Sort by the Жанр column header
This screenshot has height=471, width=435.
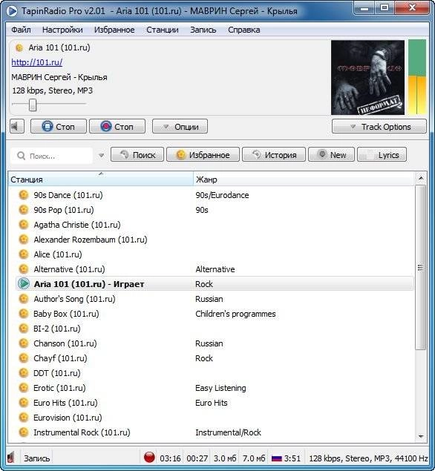(x=304, y=179)
